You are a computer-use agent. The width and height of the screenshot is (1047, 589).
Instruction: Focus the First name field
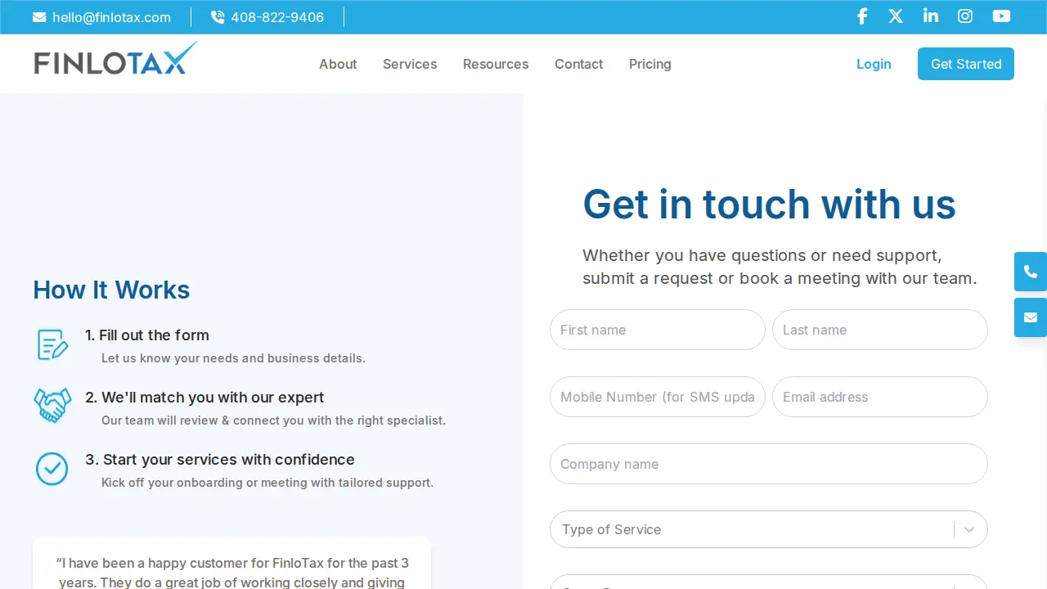click(x=658, y=330)
